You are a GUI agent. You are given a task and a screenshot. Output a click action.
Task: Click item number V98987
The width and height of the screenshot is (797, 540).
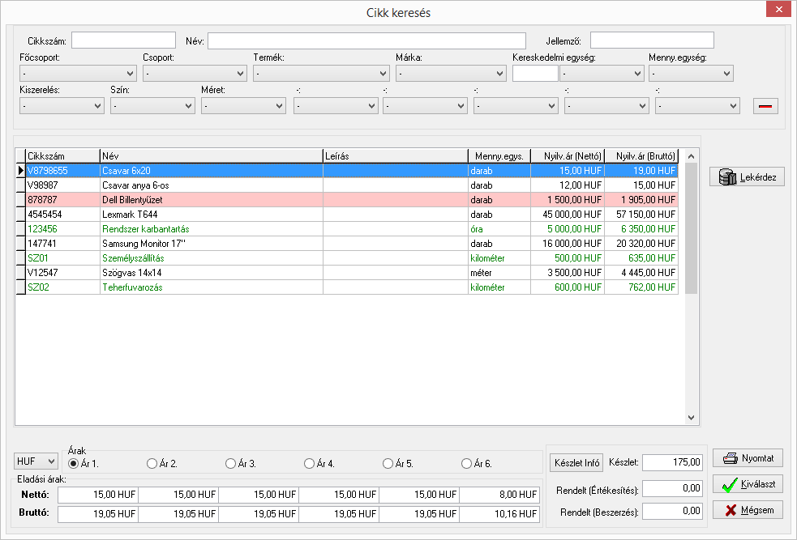point(43,185)
